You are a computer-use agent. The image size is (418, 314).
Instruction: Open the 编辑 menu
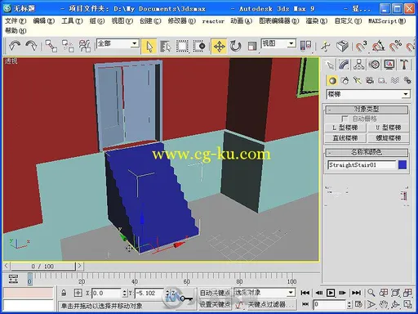click(x=44, y=21)
